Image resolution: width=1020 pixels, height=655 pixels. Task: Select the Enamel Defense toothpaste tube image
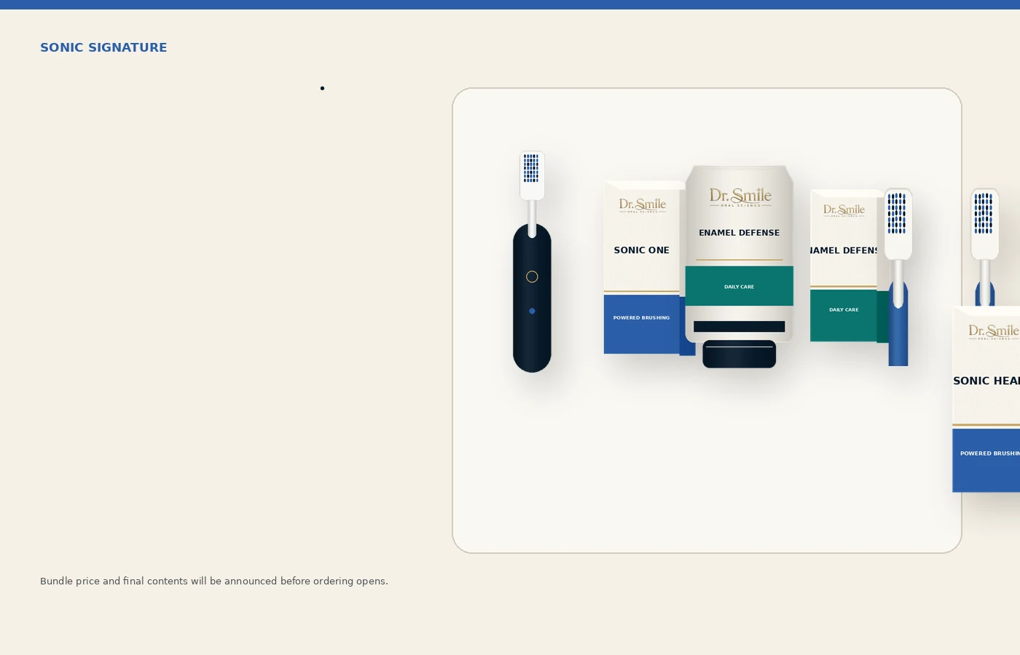tap(739, 266)
